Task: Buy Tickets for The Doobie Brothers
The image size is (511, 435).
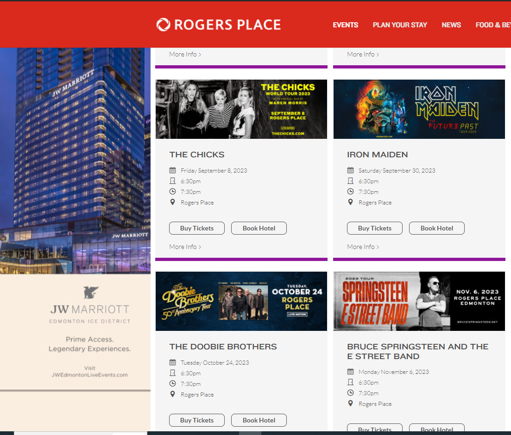Action: pos(197,420)
